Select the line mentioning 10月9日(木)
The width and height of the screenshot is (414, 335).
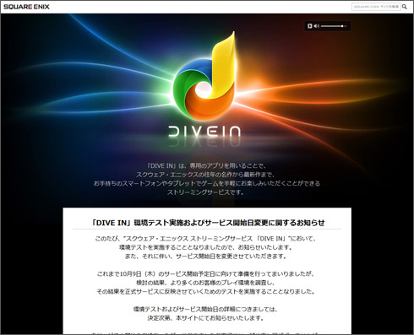click(x=205, y=273)
